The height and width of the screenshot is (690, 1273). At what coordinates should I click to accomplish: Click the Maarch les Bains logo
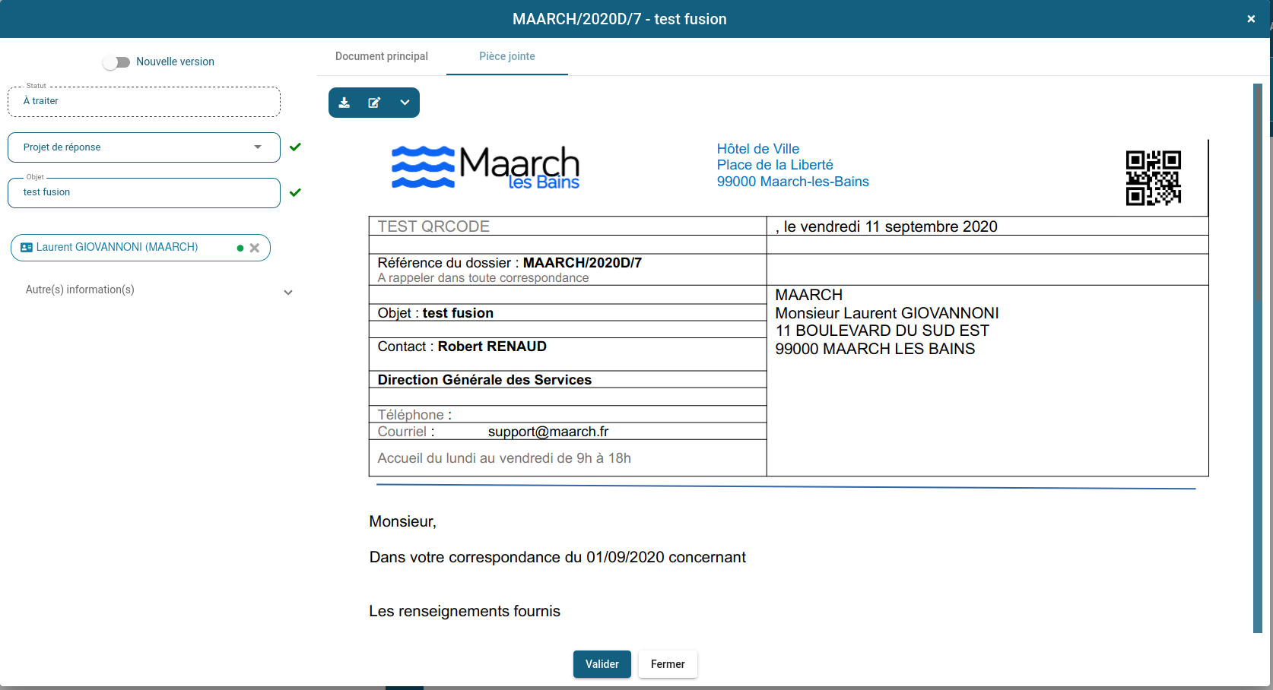(x=485, y=167)
